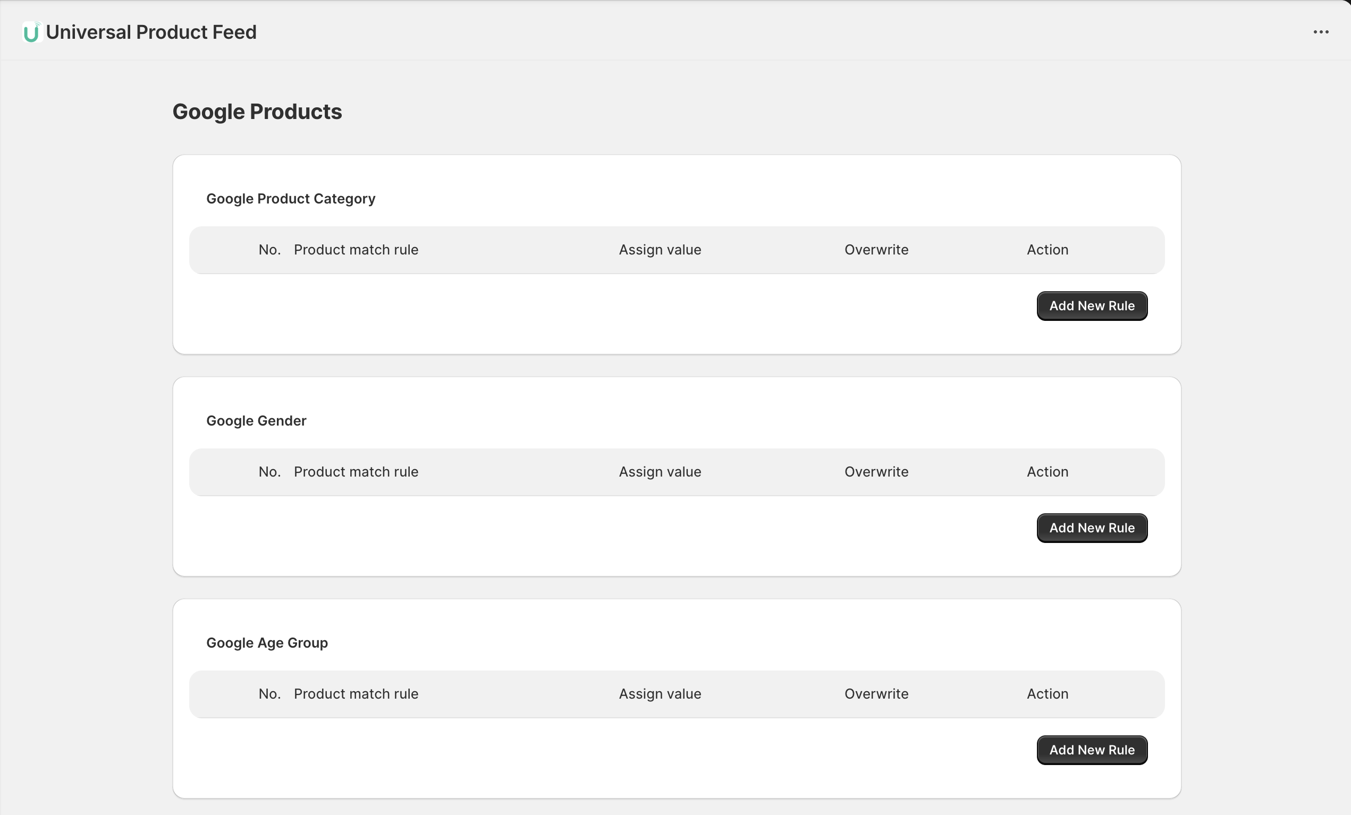Click the Google Products page title
The width and height of the screenshot is (1351, 815).
pos(257,112)
